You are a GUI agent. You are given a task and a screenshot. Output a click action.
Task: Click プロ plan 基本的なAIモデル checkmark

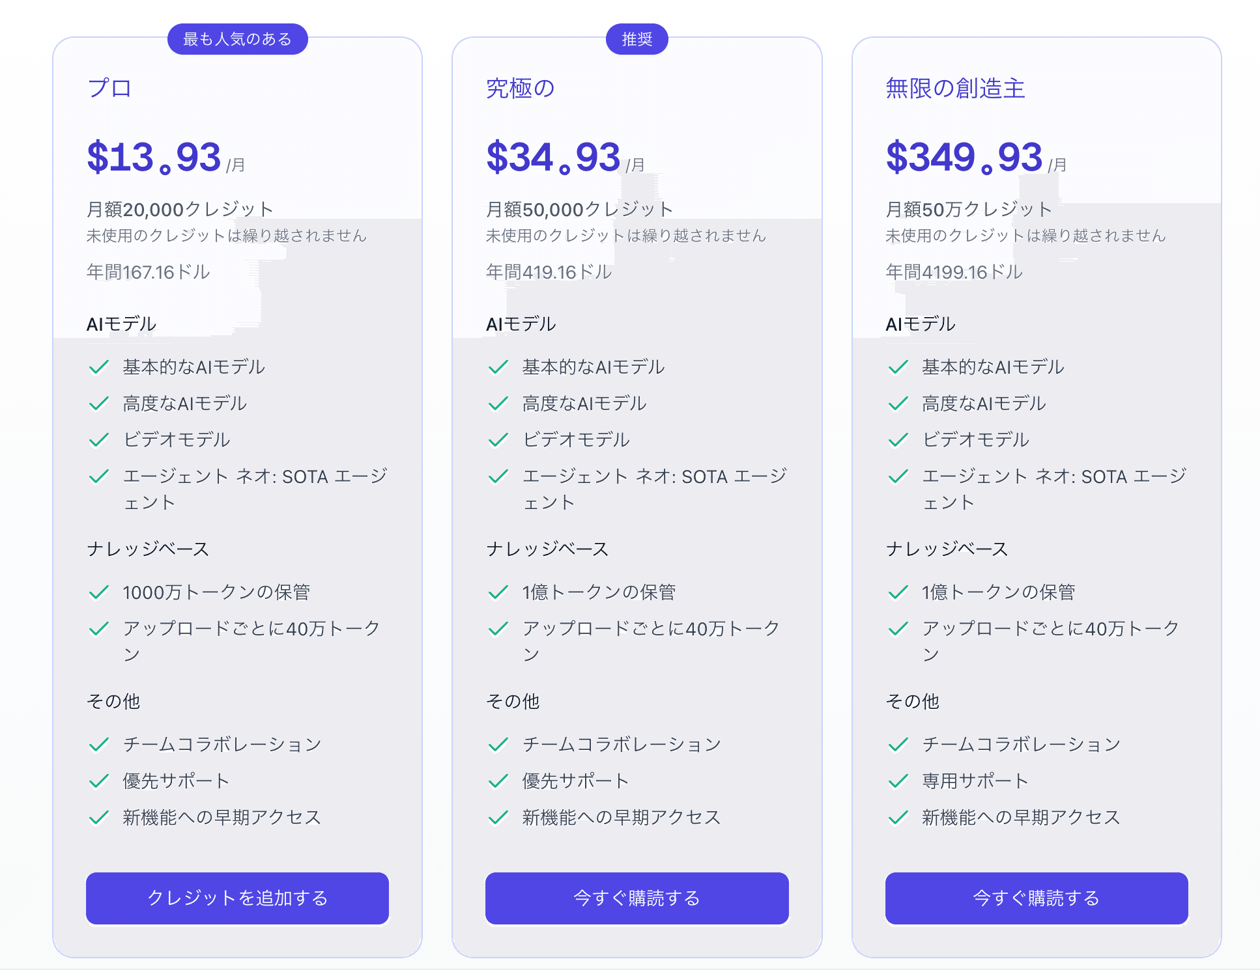pos(98,367)
